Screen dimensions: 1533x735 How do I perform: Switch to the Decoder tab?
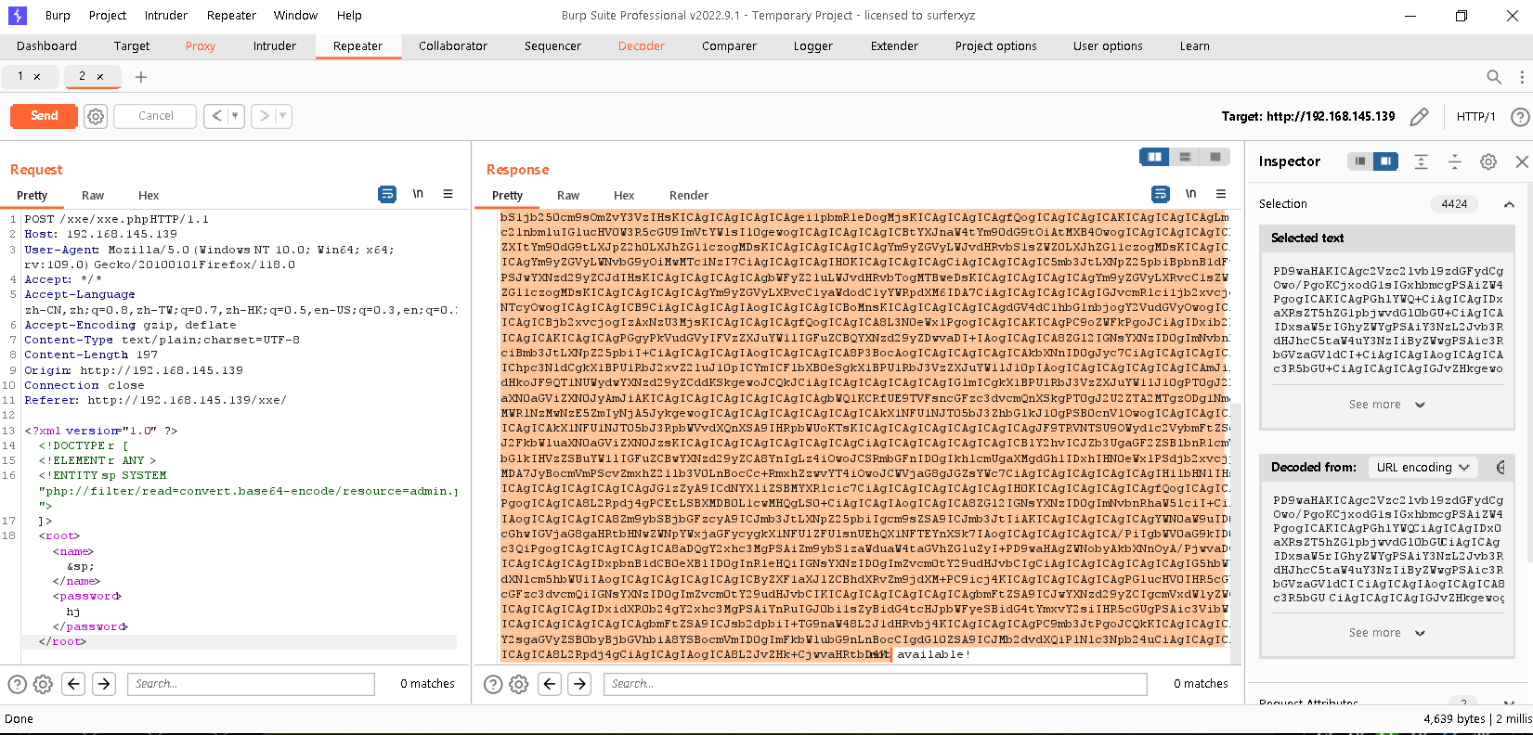point(642,46)
